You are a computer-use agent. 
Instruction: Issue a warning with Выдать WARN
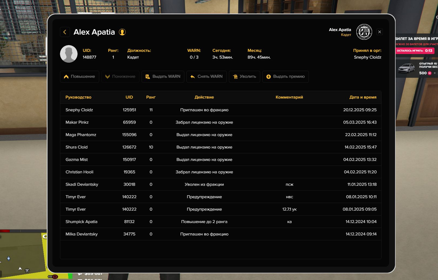(x=163, y=77)
